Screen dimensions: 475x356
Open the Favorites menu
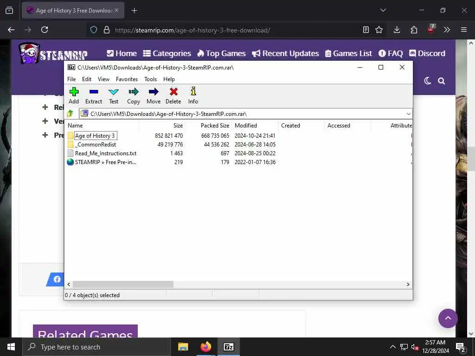(127, 79)
